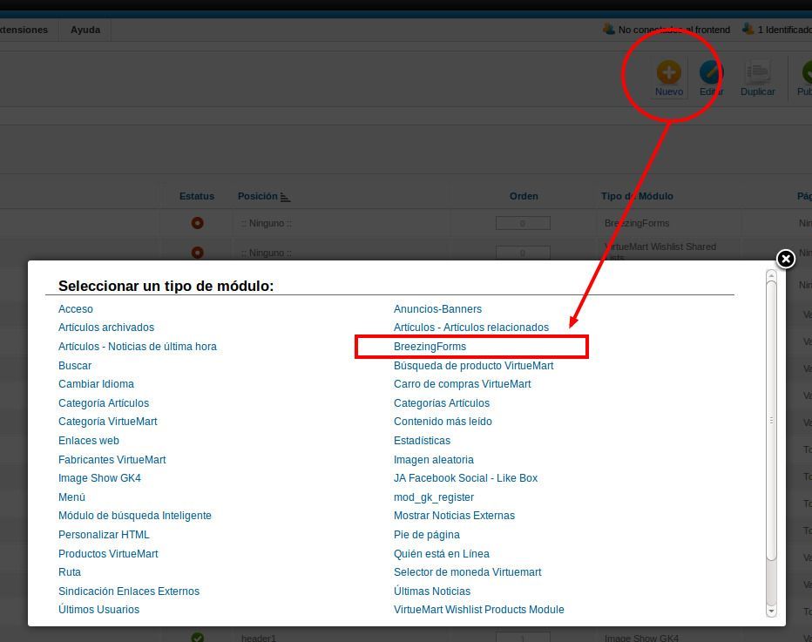Select Sindicación Enlaces Externos module
Screen dimensions: 812x642
(129, 591)
